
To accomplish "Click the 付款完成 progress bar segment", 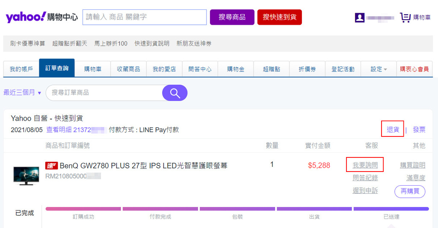I will click(160, 209).
